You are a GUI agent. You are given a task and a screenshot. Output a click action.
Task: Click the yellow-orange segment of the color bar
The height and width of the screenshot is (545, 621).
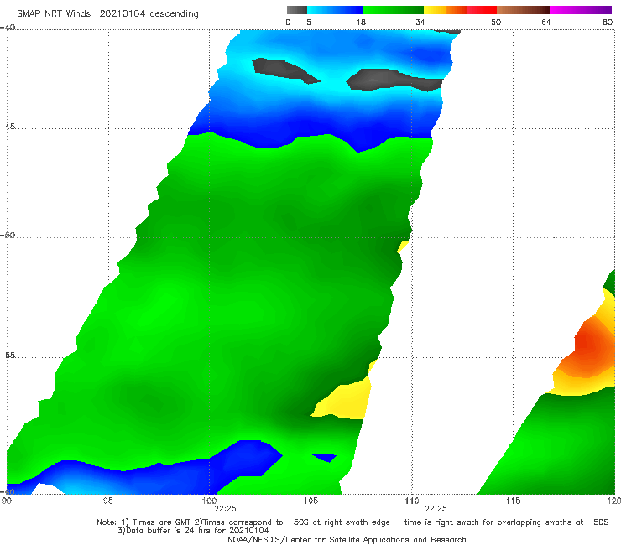point(445,10)
